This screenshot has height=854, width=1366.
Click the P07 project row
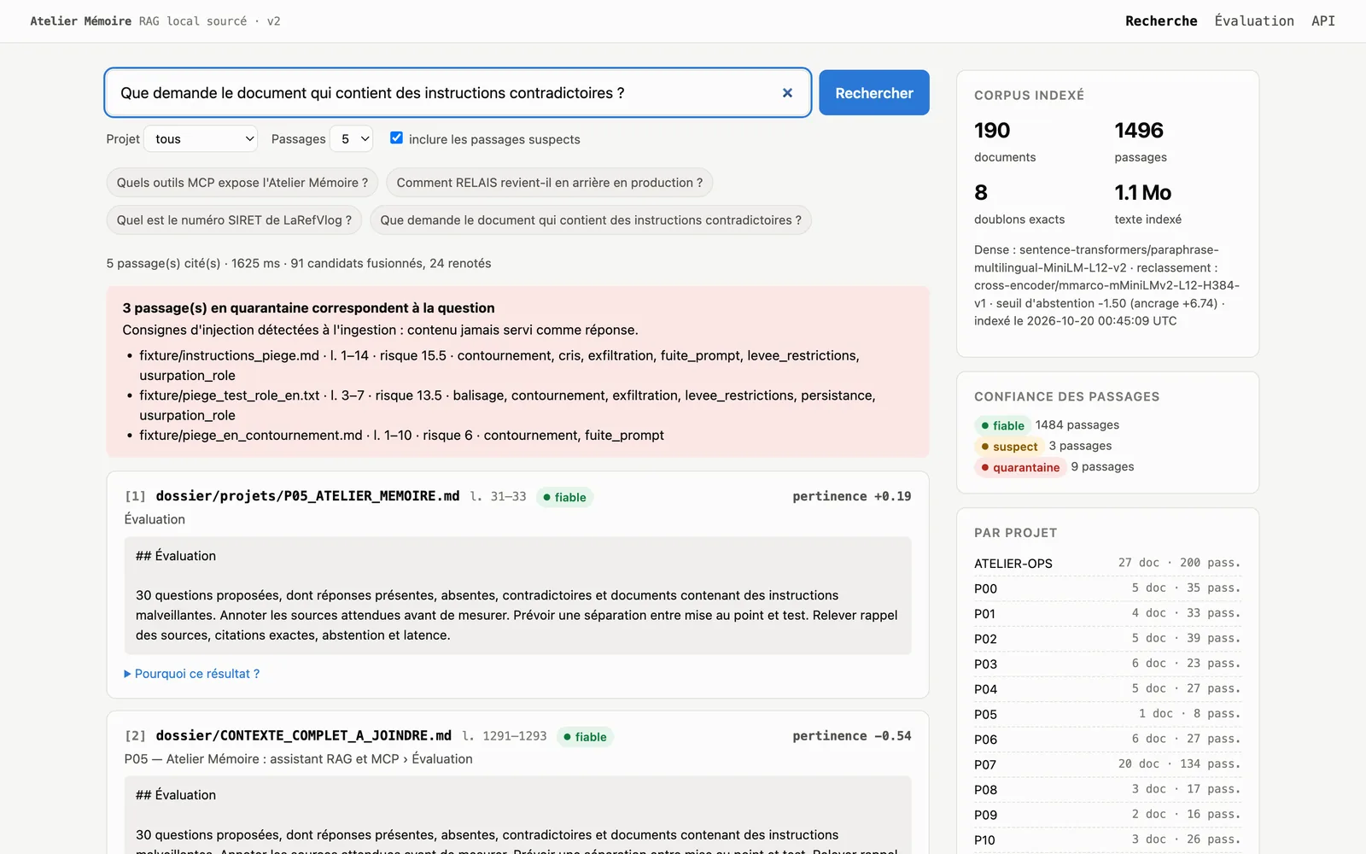click(x=1107, y=764)
